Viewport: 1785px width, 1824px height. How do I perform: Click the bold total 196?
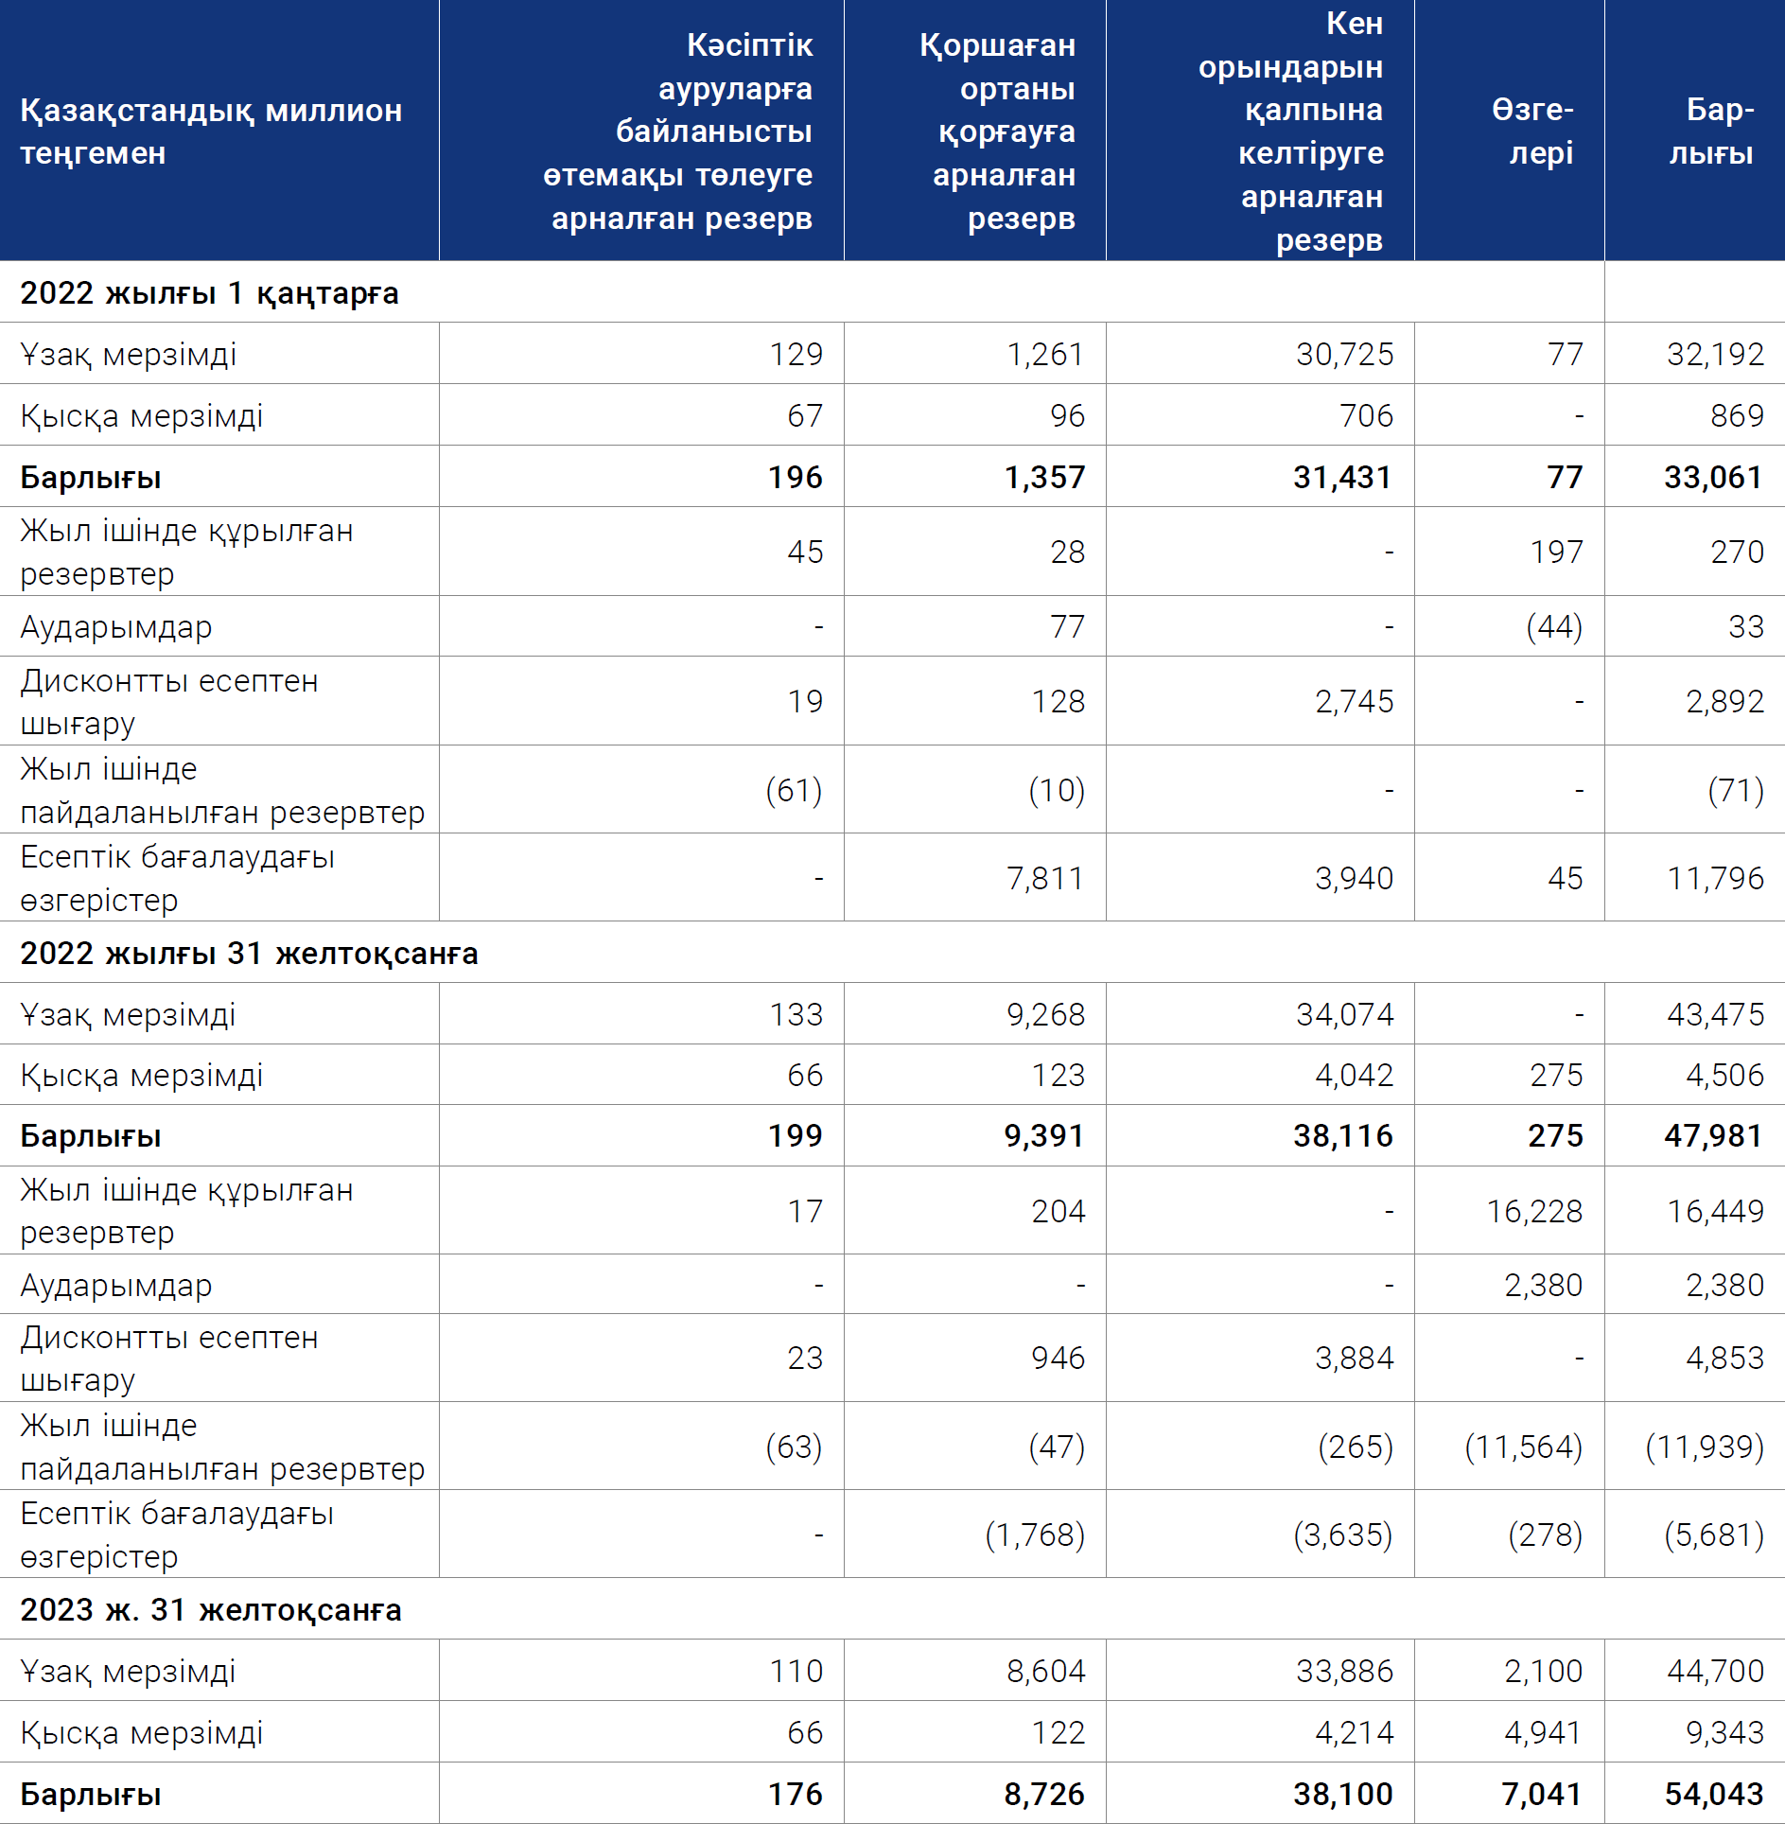[x=796, y=478]
